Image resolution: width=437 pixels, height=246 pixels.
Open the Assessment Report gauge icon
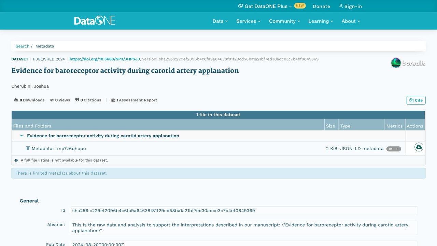point(113,100)
